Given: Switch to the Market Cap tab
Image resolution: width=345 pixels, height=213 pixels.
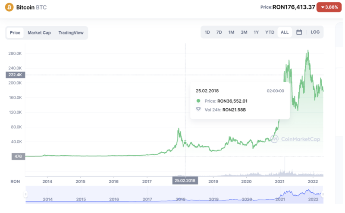Looking at the screenshot, I should 39,33.
